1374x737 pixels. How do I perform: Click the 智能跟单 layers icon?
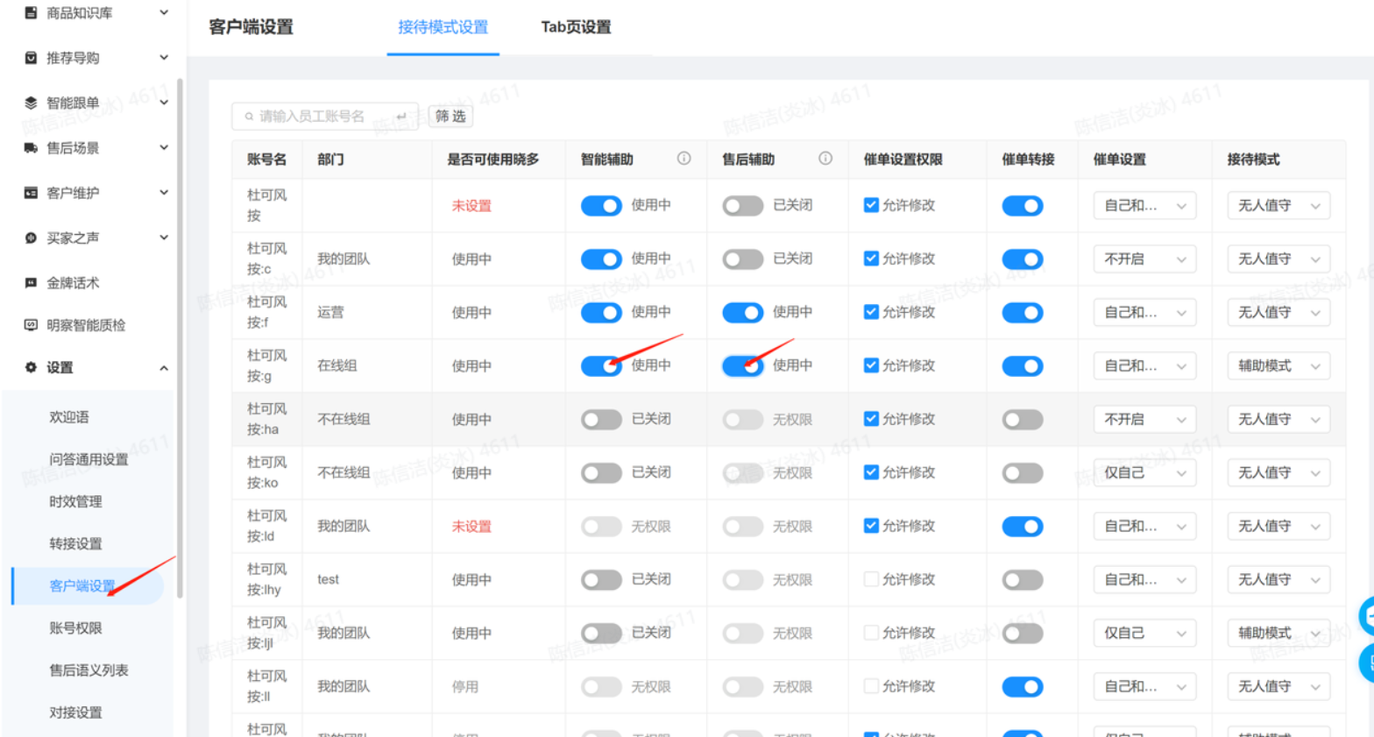click(x=31, y=103)
